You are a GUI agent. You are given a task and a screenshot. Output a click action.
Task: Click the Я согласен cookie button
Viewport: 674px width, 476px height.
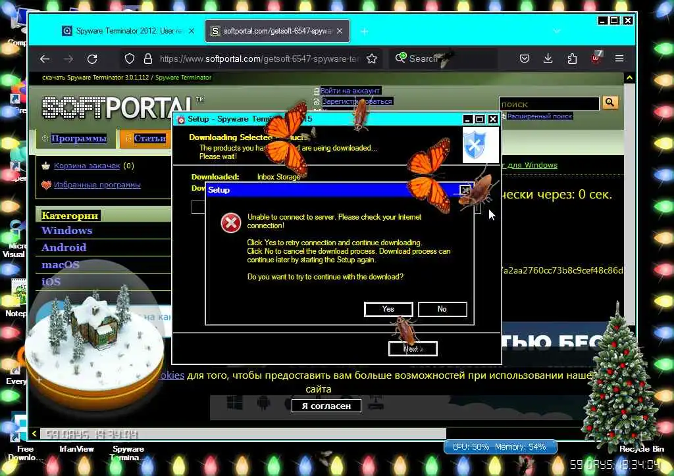tap(326, 406)
